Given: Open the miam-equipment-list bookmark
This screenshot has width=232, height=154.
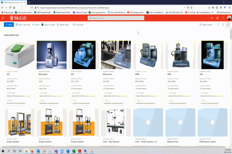Looking at the screenshot, I should (97, 13).
